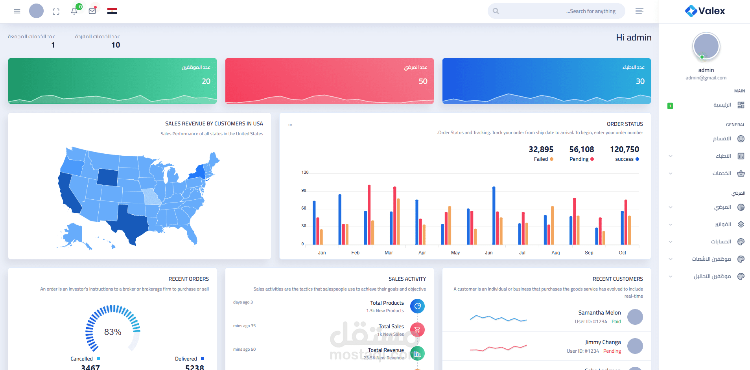Click the blue عدد الاطباء card
The width and height of the screenshot is (750, 370).
pyautogui.click(x=547, y=81)
